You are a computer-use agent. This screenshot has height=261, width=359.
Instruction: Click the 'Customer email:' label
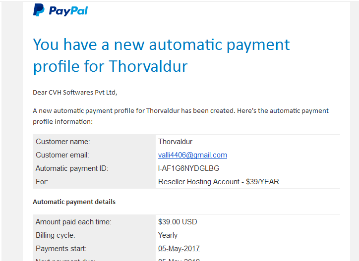(x=62, y=155)
